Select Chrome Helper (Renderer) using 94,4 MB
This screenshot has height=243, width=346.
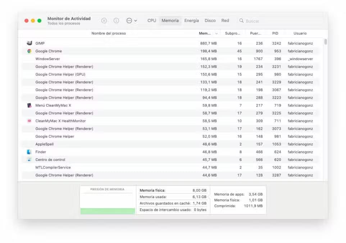pyautogui.click(x=170, y=98)
